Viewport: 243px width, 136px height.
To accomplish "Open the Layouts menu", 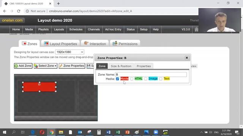I will pyautogui.click(x=59, y=29).
